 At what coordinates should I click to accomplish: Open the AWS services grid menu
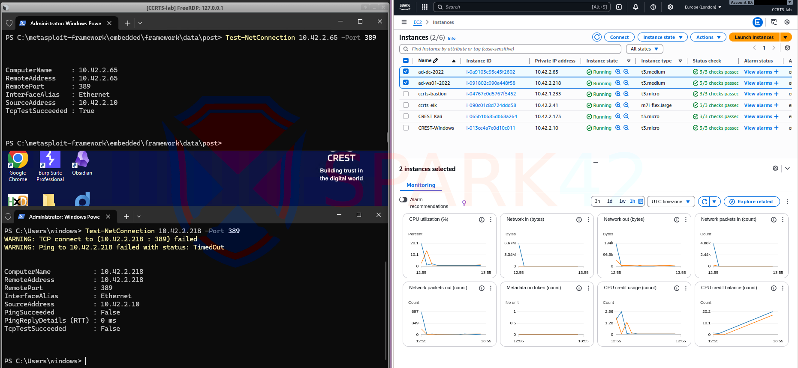click(425, 7)
